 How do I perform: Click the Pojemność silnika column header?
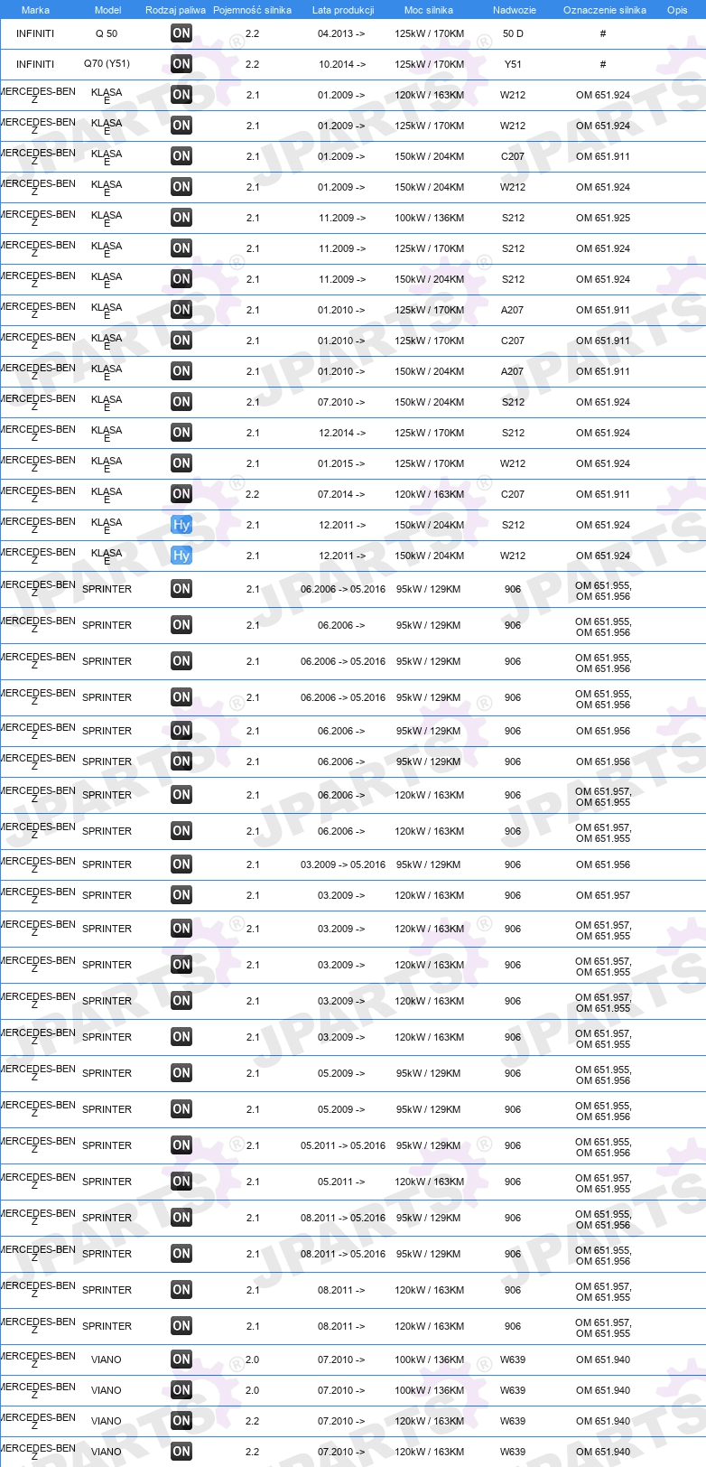click(x=252, y=10)
